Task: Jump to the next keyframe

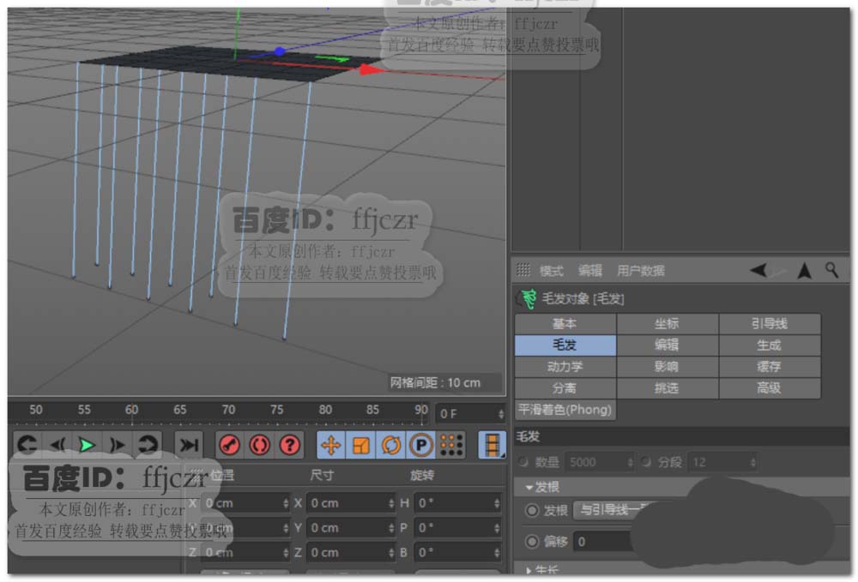Action: pyautogui.click(x=148, y=445)
